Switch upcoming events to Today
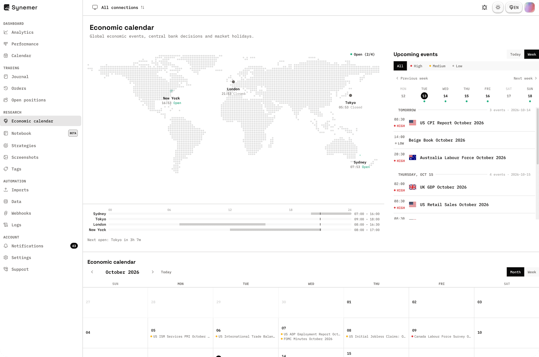 coord(515,54)
